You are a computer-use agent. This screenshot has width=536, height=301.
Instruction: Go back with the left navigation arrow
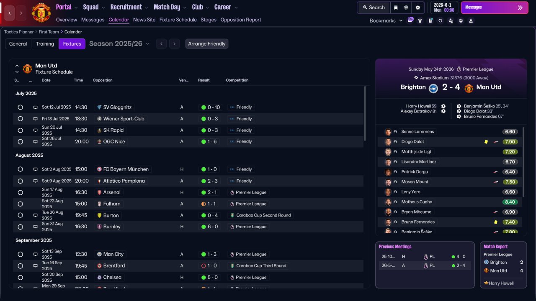[10, 13]
